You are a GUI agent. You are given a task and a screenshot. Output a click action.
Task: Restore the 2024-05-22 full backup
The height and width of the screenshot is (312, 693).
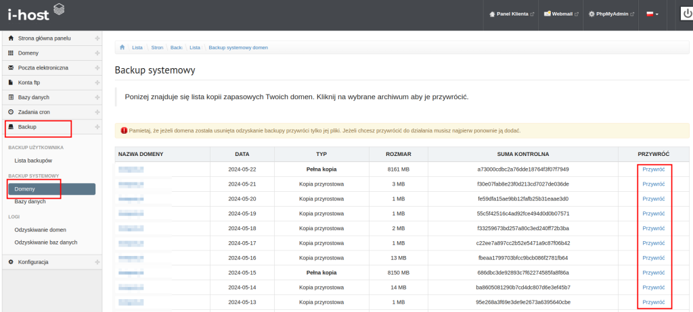[653, 169]
